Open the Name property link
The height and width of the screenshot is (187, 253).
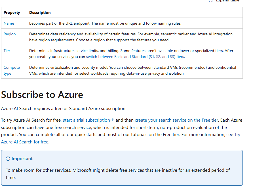(x=9, y=23)
